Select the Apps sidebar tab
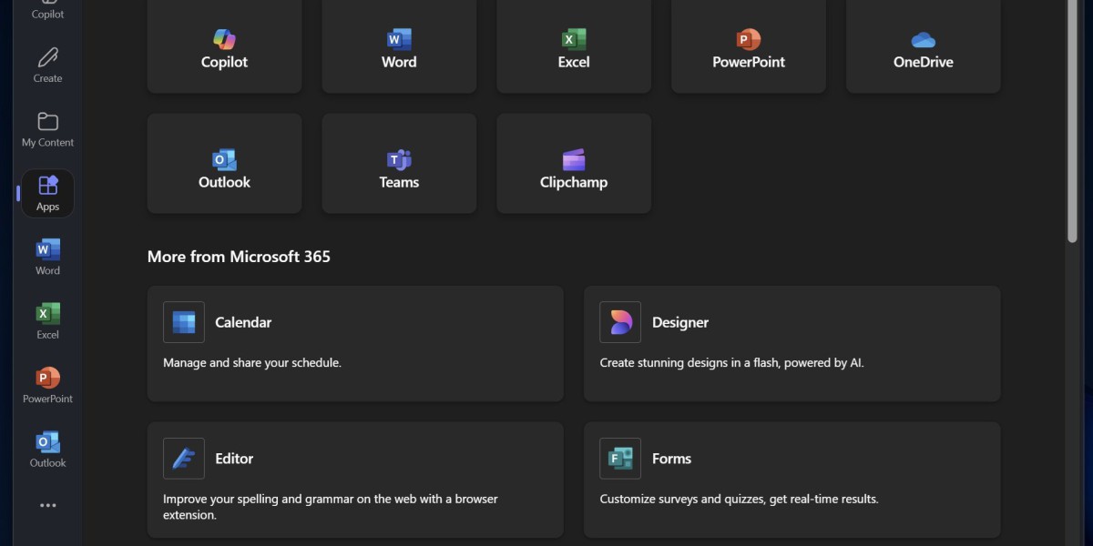This screenshot has width=1093, height=546. coord(47,193)
